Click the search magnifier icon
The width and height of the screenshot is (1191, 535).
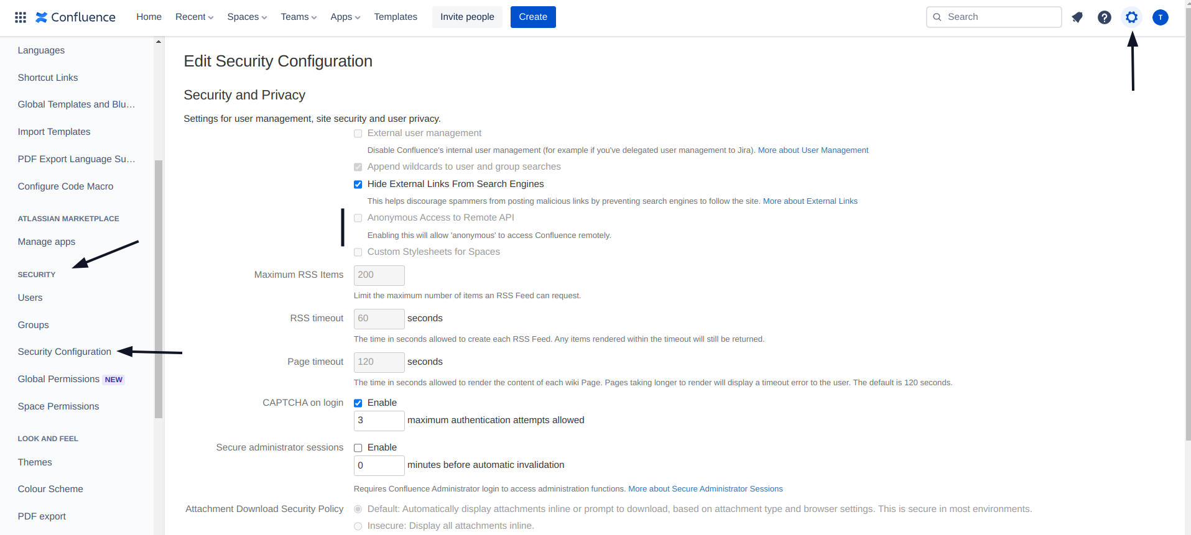937,17
